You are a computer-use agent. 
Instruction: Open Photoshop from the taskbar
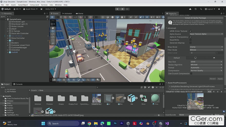click(115, 123)
